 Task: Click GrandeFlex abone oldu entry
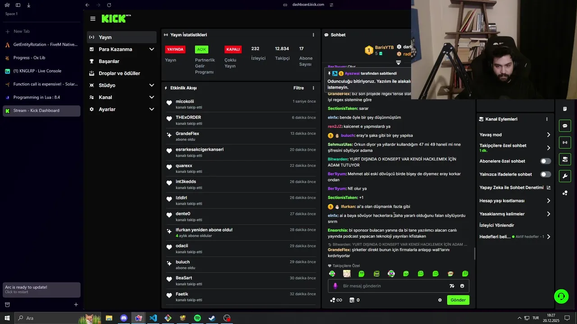click(x=241, y=136)
